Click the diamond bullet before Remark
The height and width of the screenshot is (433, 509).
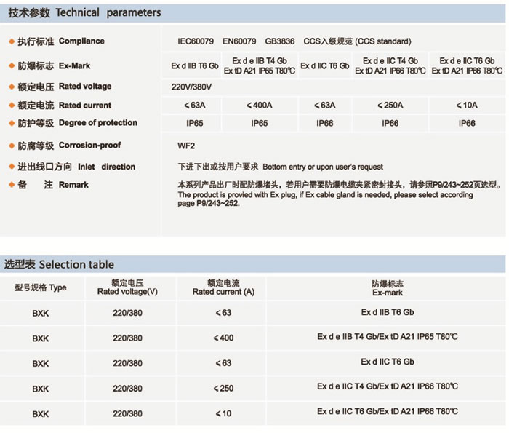pyautogui.click(x=9, y=185)
